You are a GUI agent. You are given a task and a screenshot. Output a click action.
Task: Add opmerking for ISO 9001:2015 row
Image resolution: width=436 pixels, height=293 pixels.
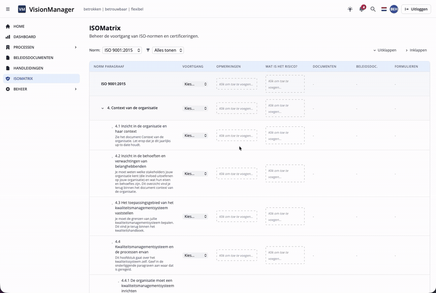(236, 84)
